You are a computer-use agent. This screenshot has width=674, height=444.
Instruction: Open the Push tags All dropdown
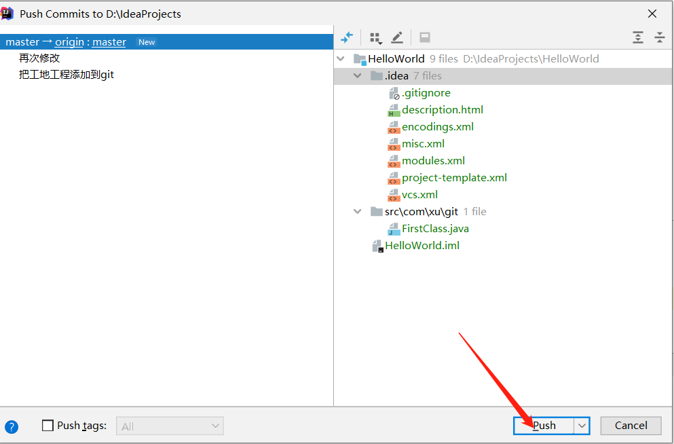point(170,426)
